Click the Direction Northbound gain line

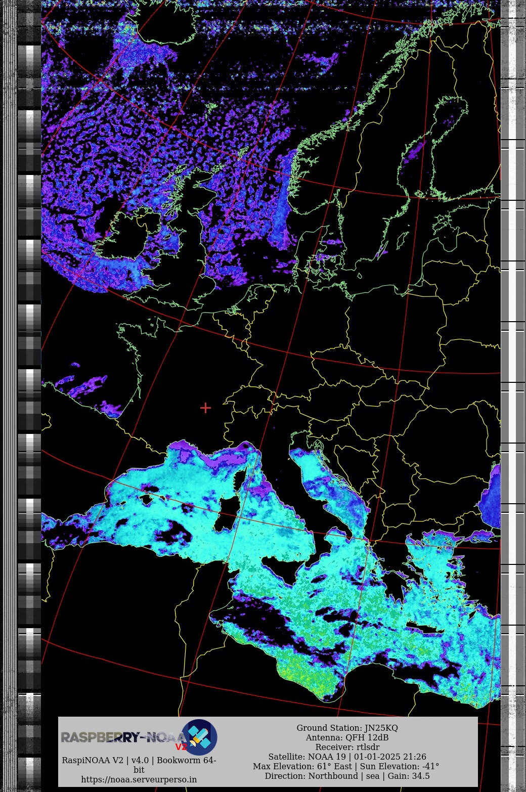pos(347,776)
